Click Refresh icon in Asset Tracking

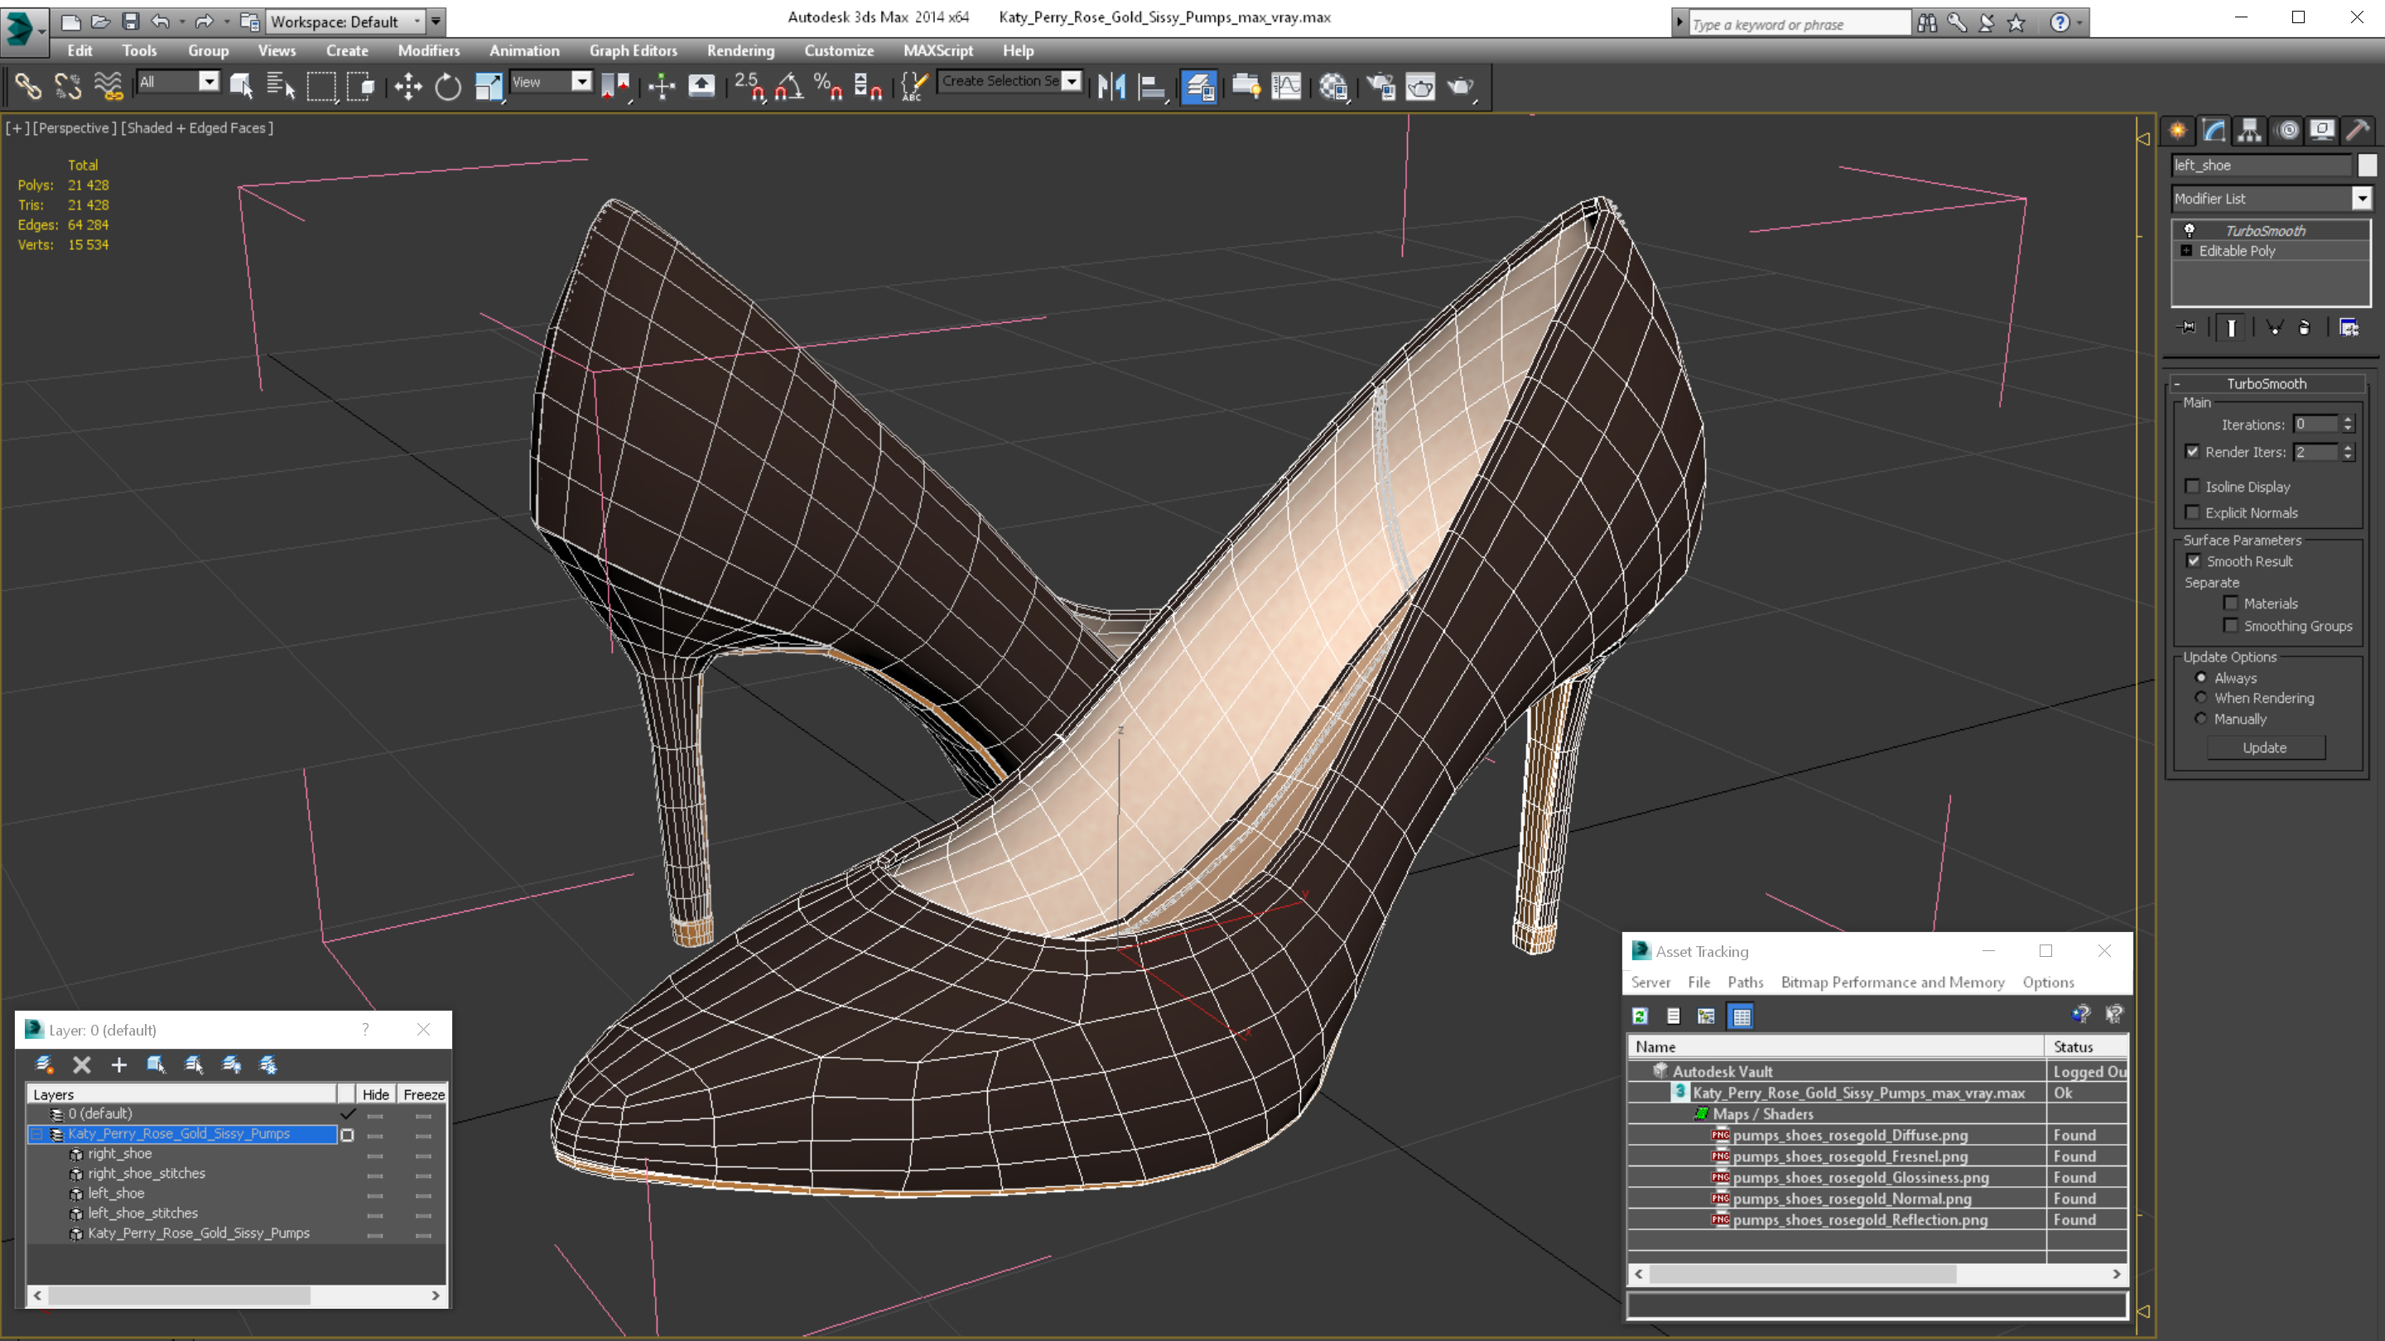[1640, 1017]
